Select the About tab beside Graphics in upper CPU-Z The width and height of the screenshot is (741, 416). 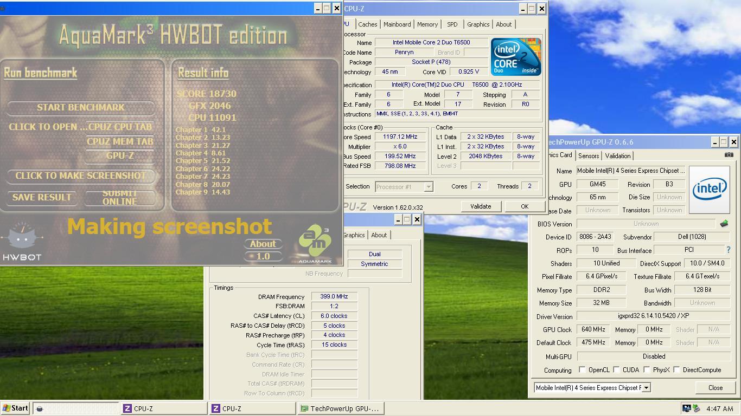click(x=503, y=24)
